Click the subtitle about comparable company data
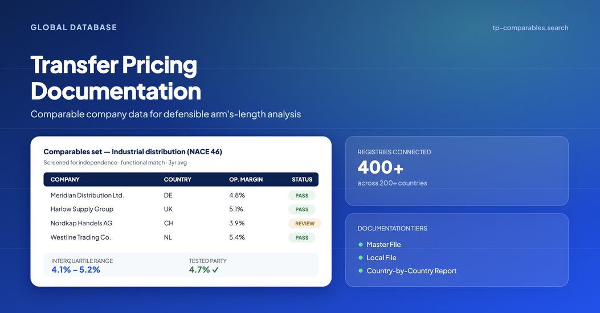600x313 pixels. [166, 114]
